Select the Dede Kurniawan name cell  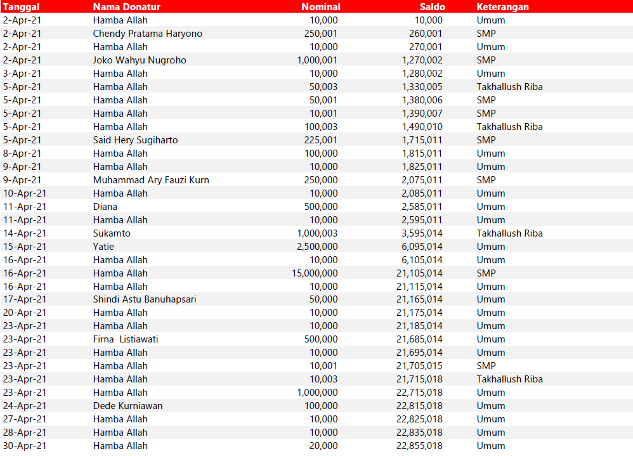coord(127,406)
